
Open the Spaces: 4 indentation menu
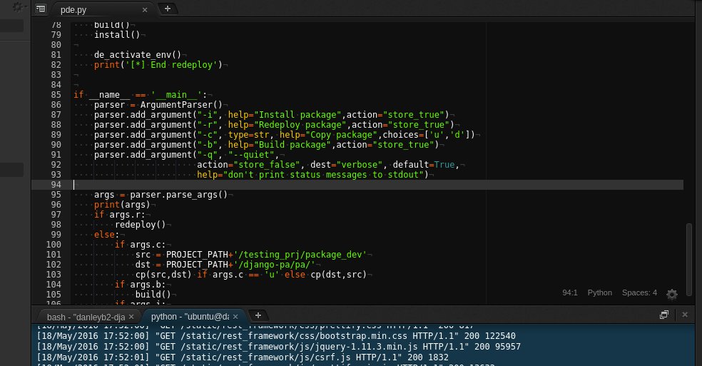[x=639, y=293]
